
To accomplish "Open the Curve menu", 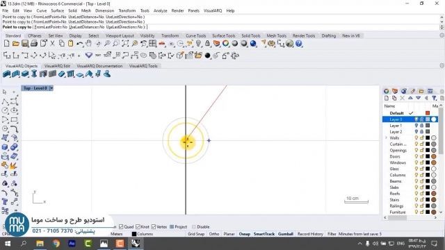I will pos(42,11).
